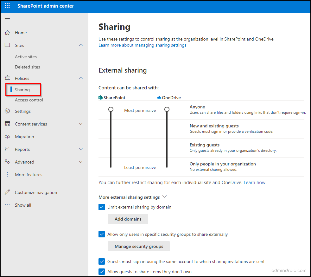Expand the Reports chevron

(x=81, y=149)
